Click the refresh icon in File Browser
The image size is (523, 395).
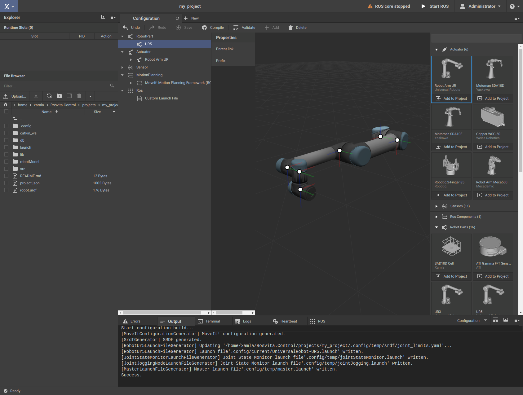click(49, 96)
